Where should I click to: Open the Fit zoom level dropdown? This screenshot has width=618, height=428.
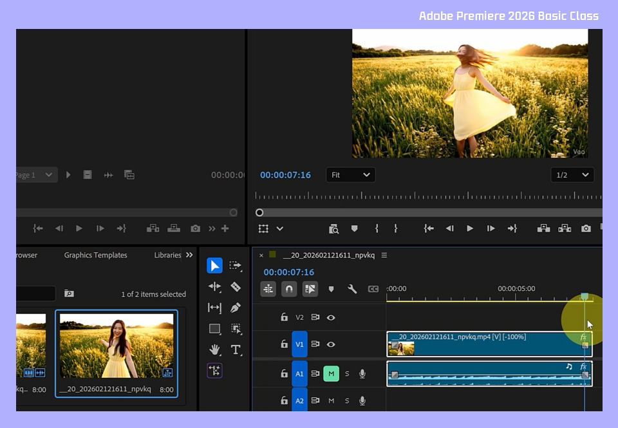click(350, 175)
